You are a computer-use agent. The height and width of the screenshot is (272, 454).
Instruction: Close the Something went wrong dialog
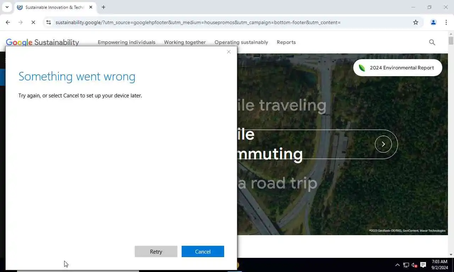(229, 52)
